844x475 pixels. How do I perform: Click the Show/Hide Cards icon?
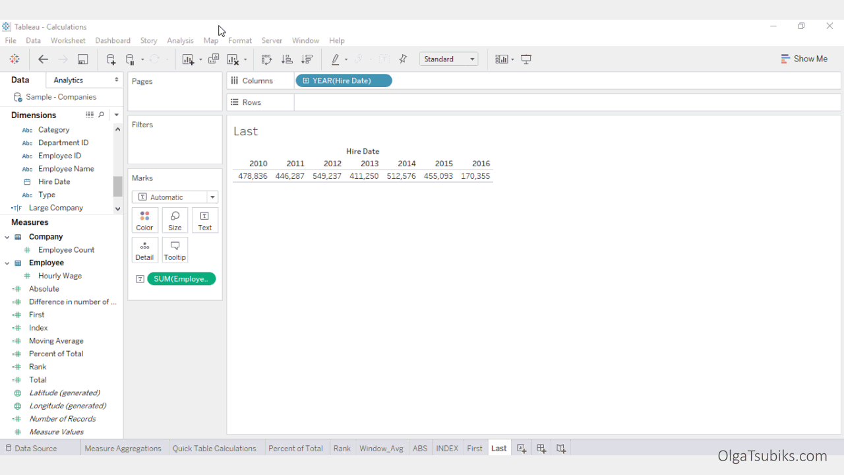point(502,59)
